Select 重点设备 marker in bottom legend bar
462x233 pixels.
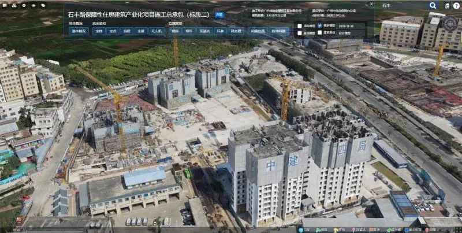click(412, 230)
